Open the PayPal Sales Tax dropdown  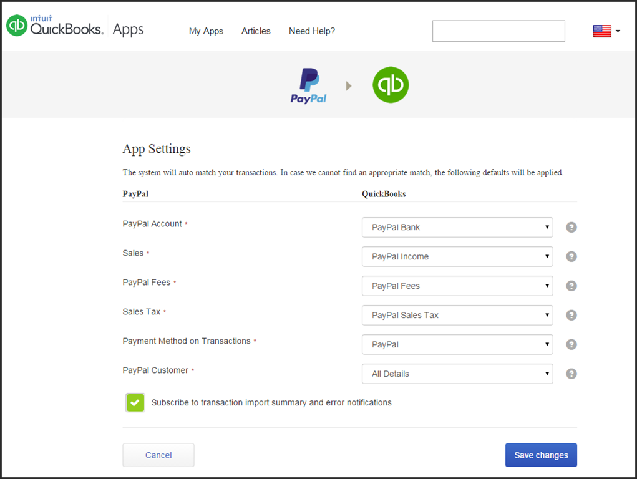pyautogui.click(x=457, y=315)
